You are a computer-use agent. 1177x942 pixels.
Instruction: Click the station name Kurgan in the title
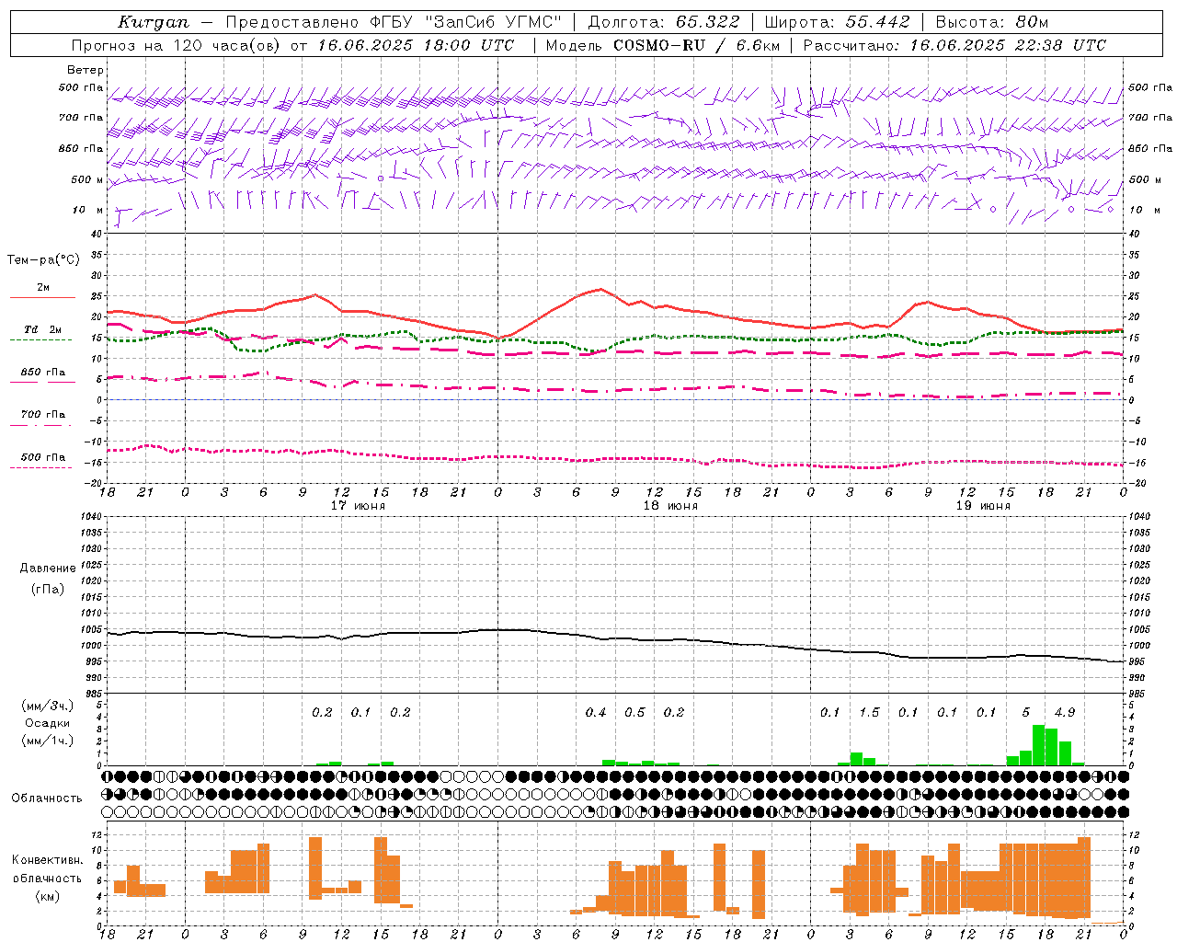[x=153, y=22]
